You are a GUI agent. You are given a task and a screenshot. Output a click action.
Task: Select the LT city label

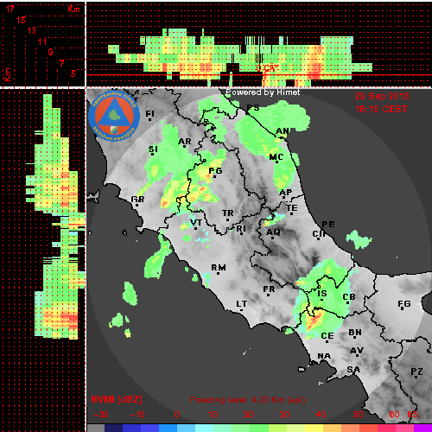pyautogui.click(x=242, y=304)
